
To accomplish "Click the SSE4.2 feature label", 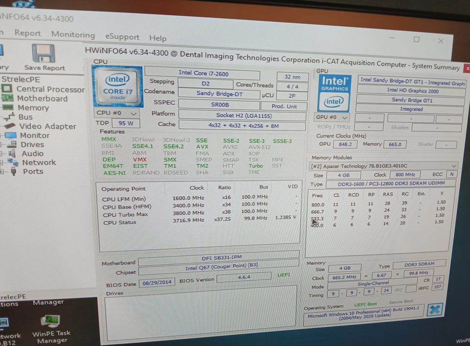I will pyautogui.click(x=173, y=146).
